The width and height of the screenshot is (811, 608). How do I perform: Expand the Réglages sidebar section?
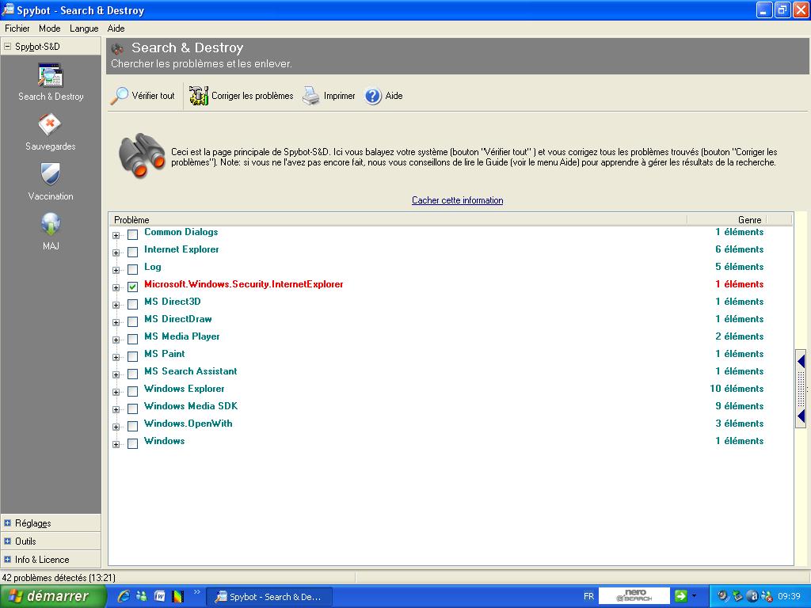[x=8, y=523]
